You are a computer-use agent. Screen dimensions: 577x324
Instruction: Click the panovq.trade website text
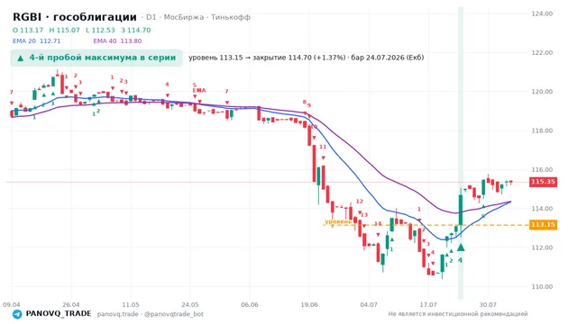click(118, 314)
